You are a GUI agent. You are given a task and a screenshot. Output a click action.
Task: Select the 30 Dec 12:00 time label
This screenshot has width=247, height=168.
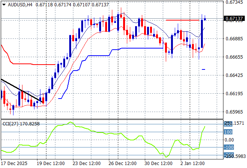(158, 164)
